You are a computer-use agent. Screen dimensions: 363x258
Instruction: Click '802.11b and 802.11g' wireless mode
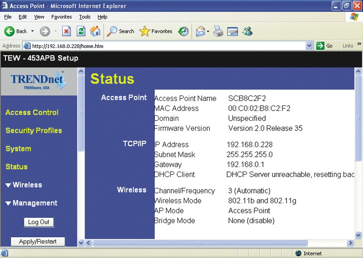pos(262,201)
